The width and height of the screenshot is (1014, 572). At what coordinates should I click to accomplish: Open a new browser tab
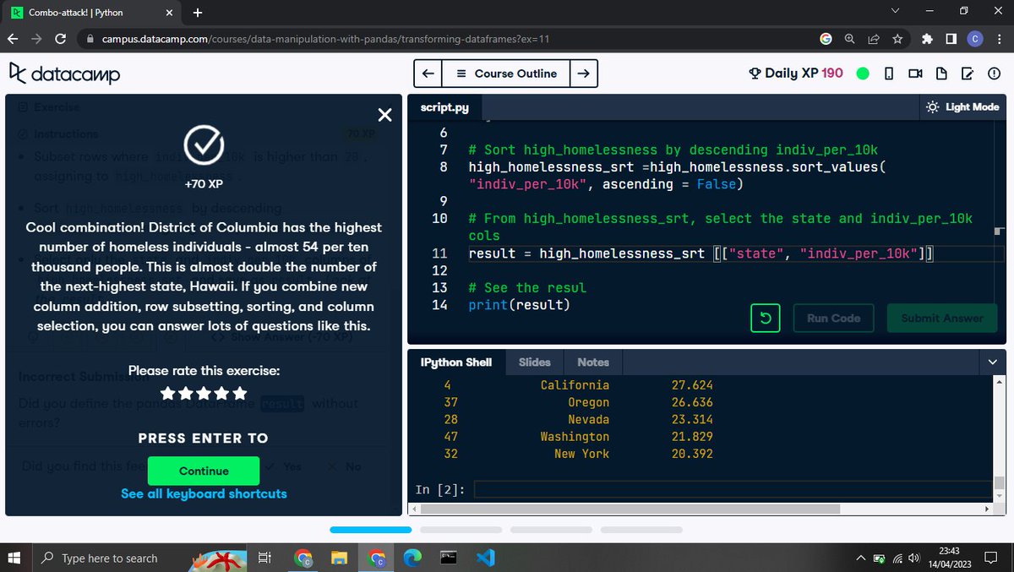(198, 13)
